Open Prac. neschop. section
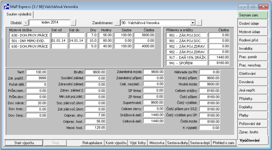 [253, 65]
